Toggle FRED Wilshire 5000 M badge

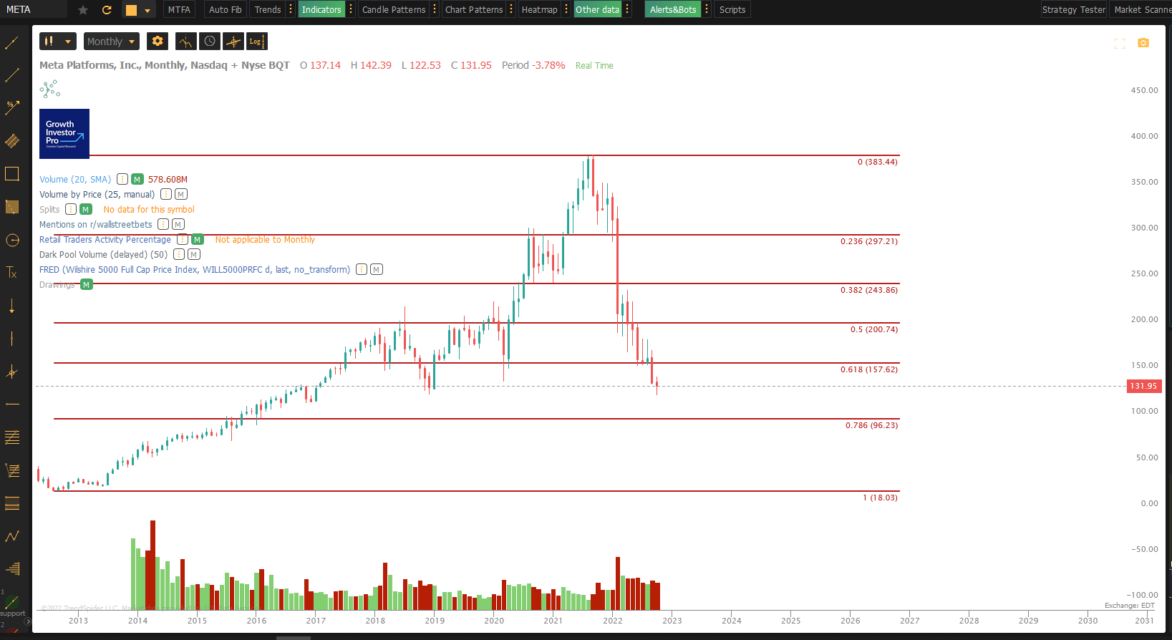click(377, 269)
